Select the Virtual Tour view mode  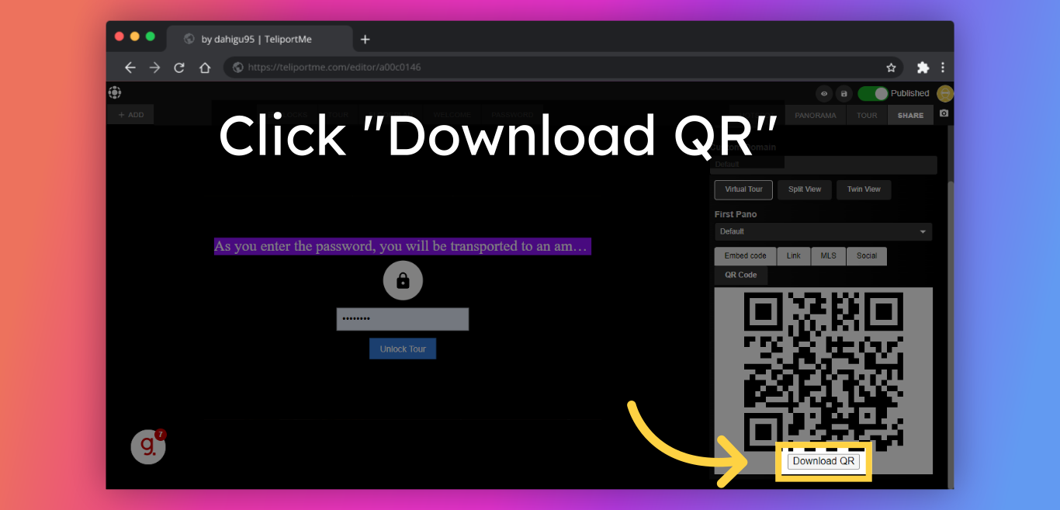pos(743,189)
